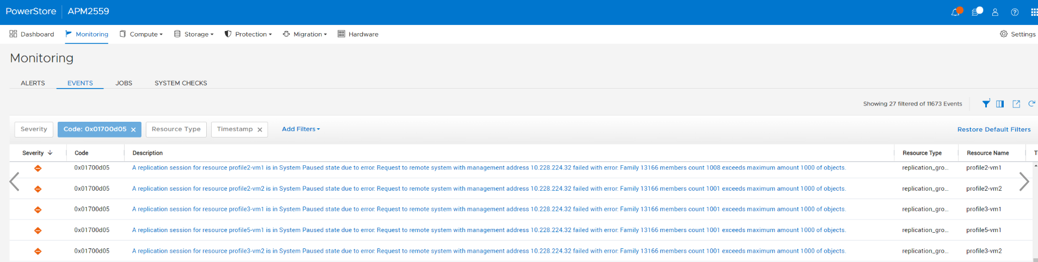Open the alerts bell notification icon
The image size is (1038, 262).
tap(955, 12)
